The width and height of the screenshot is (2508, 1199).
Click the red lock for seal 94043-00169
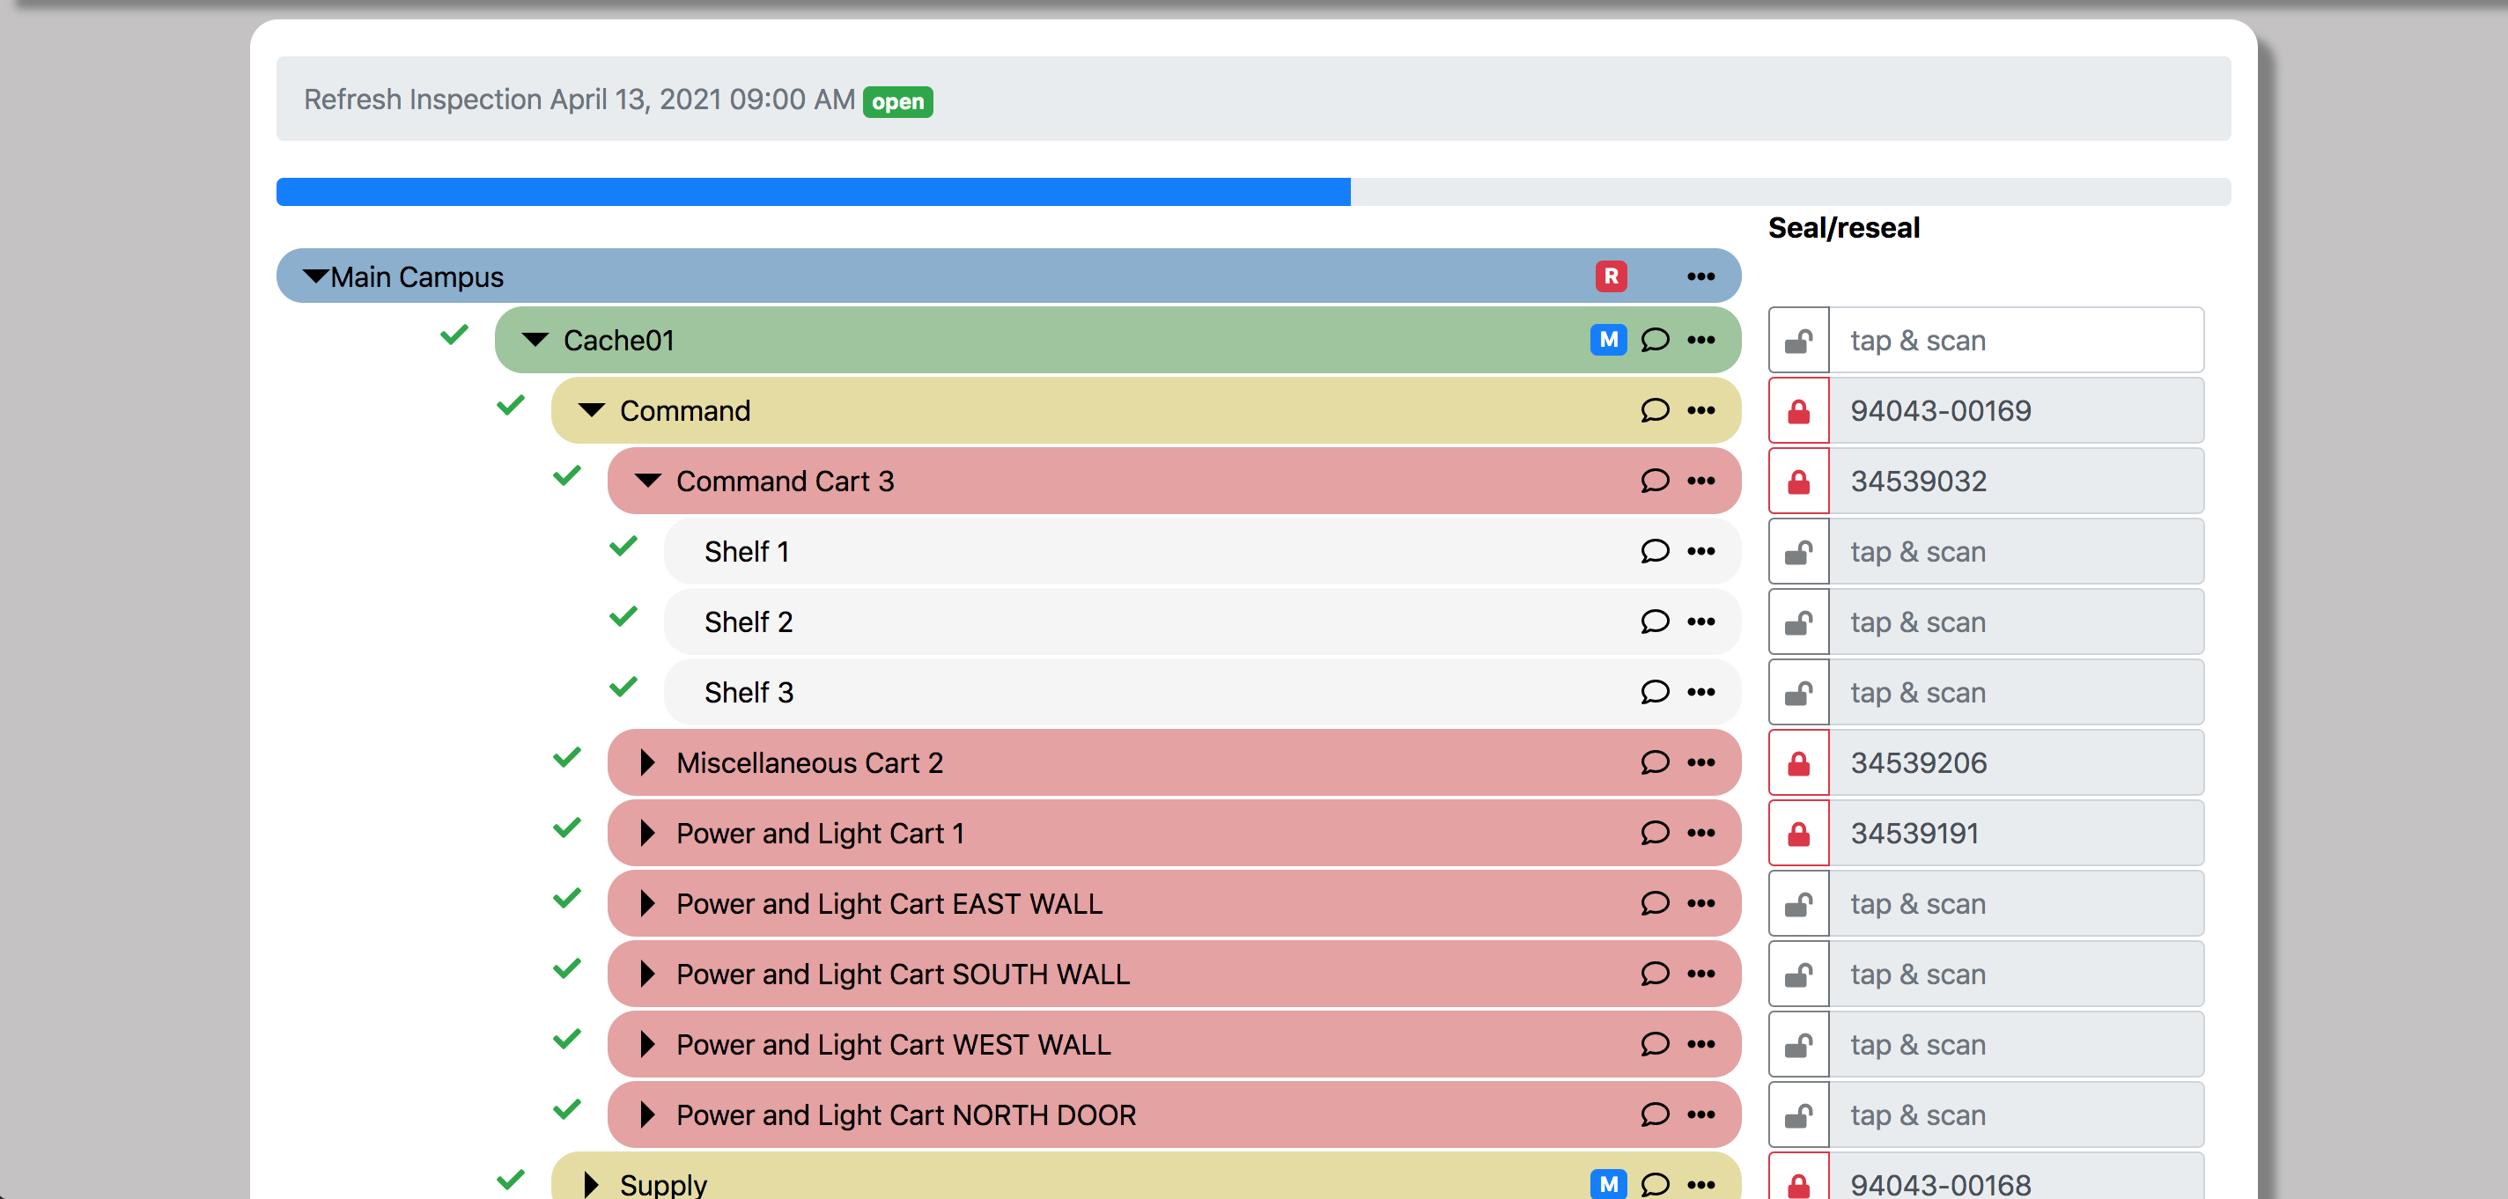tap(1798, 409)
